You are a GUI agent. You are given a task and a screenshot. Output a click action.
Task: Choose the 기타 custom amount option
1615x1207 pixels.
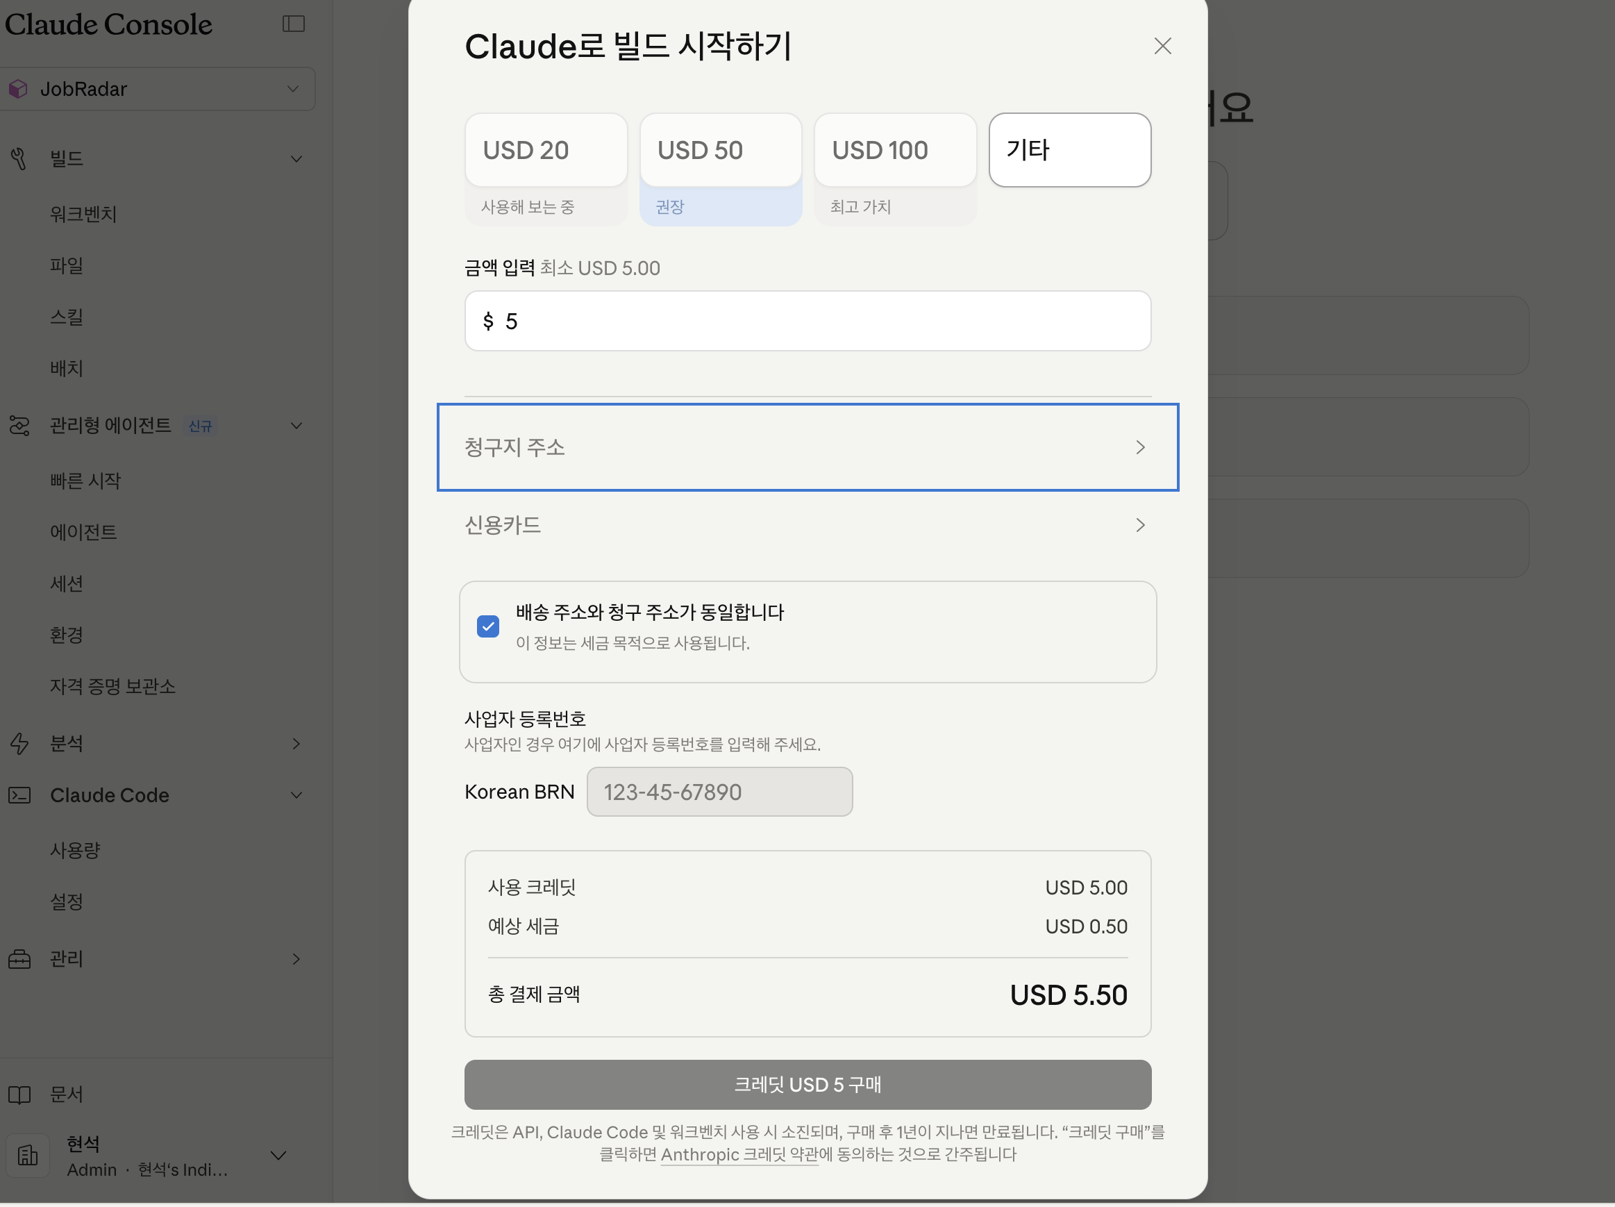[x=1069, y=151]
